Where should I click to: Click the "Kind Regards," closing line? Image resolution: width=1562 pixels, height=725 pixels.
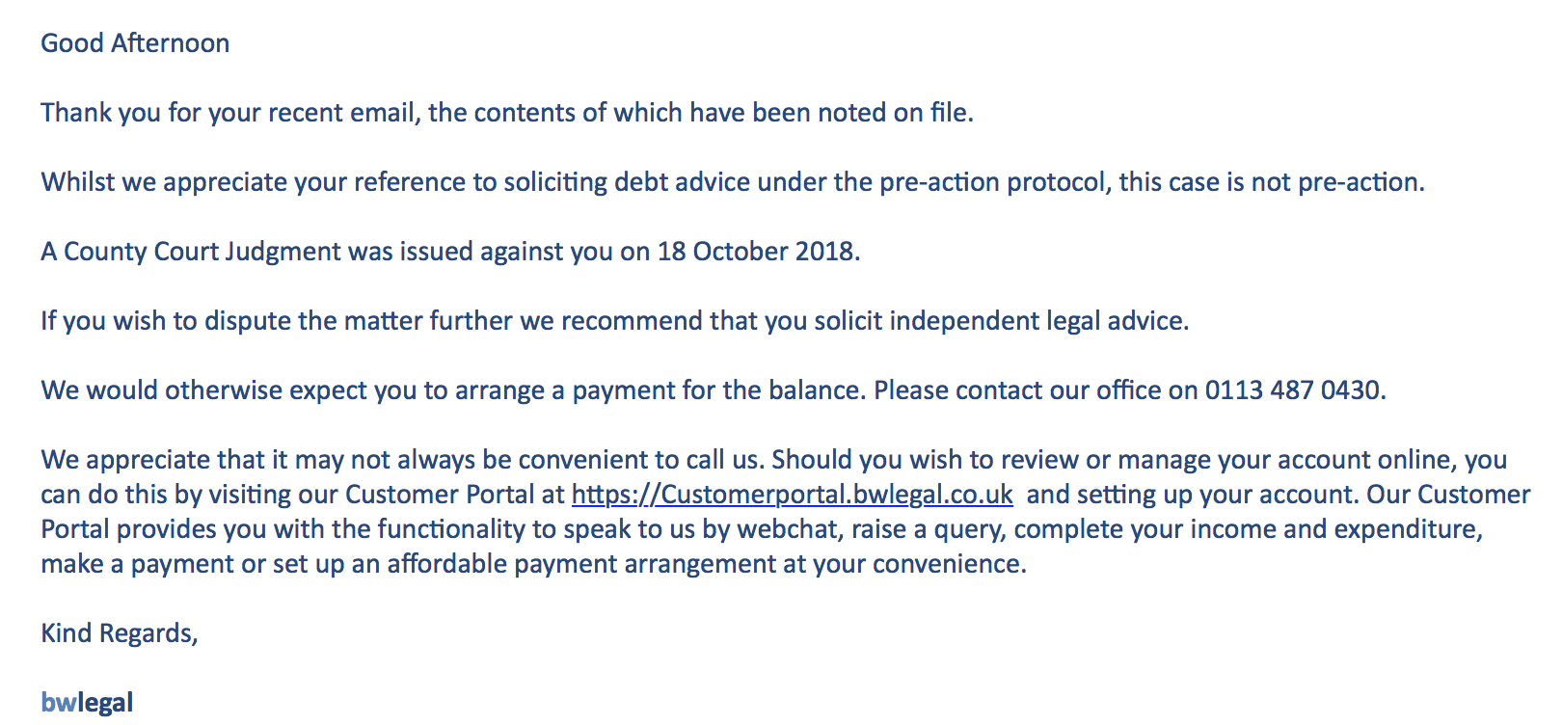[x=119, y=633]
